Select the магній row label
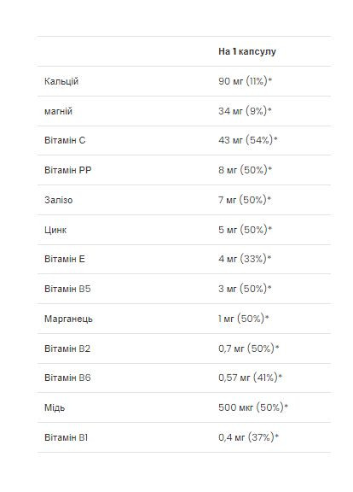 tap(58, 111)
